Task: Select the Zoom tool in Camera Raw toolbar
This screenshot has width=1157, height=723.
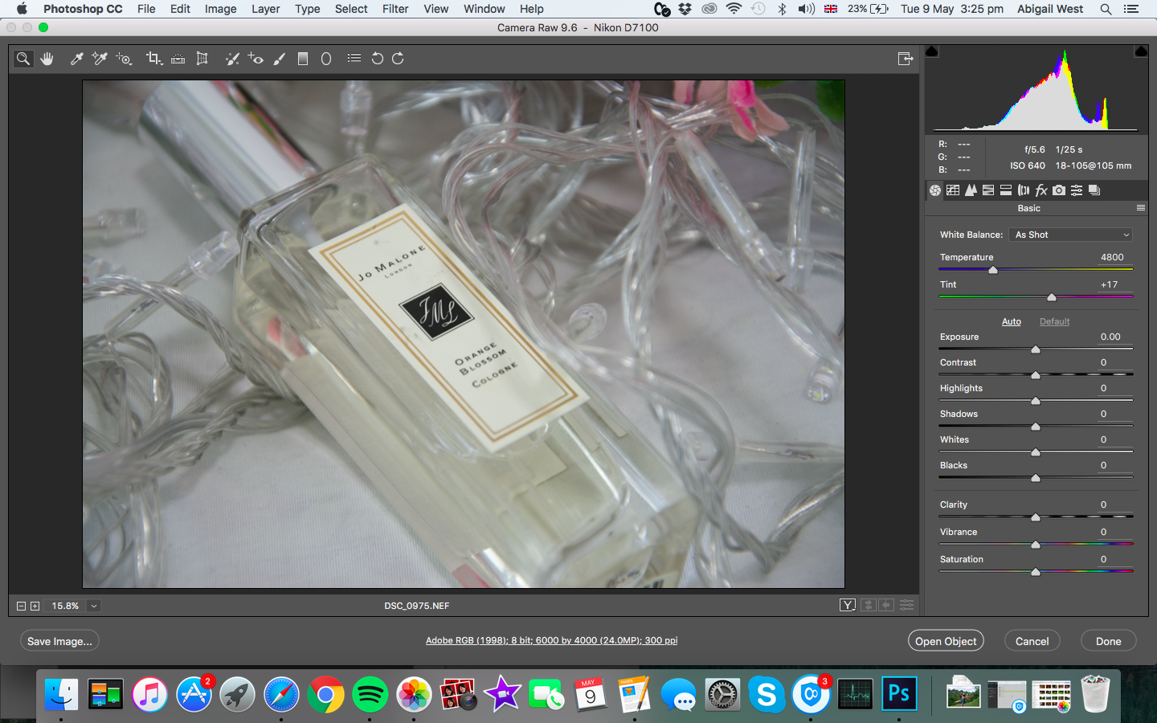Action: pos(23,59)
